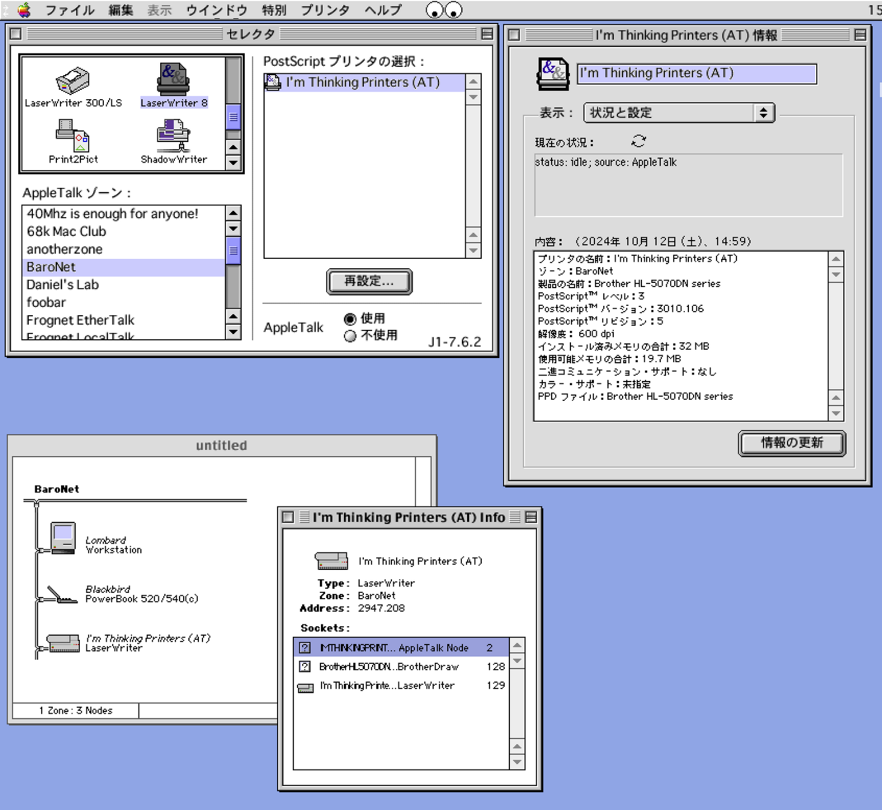The image size is (882, 810).
Task: Open the ヘルプ menu
Action: pyautogui.click(x=383, y=10)
